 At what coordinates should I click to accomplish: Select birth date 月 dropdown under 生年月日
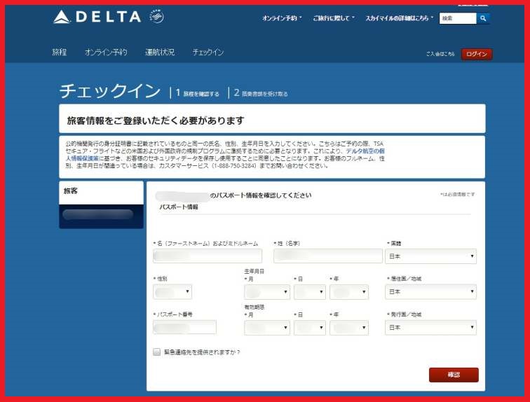coord(266,292)
